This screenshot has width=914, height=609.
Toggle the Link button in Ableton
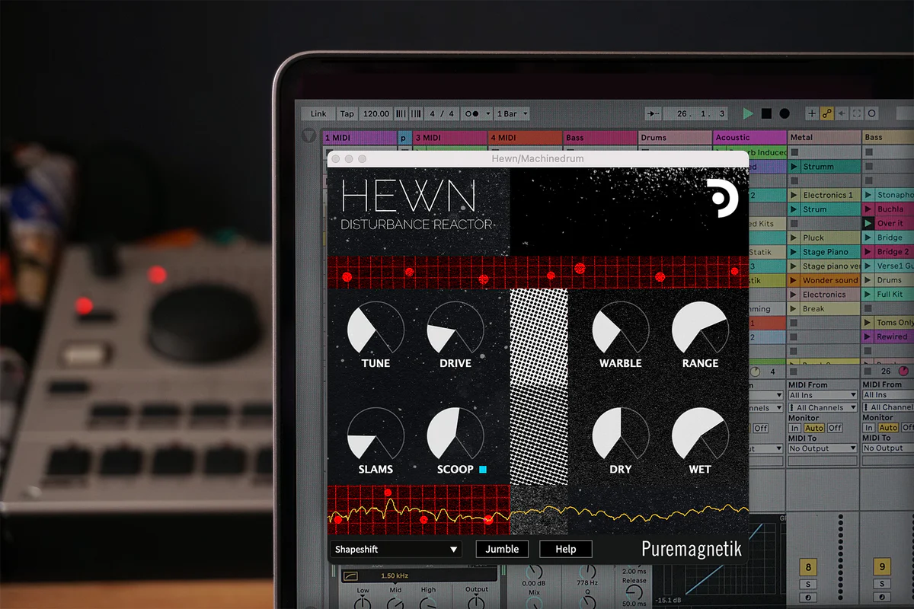pos(318,113)
